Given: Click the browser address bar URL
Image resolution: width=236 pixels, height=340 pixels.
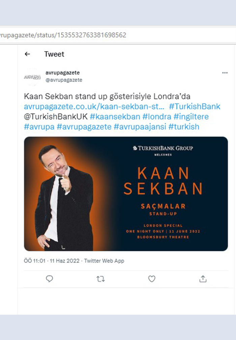Looking at the screenshot, I should pyautogui.click(x=67, y=35).
